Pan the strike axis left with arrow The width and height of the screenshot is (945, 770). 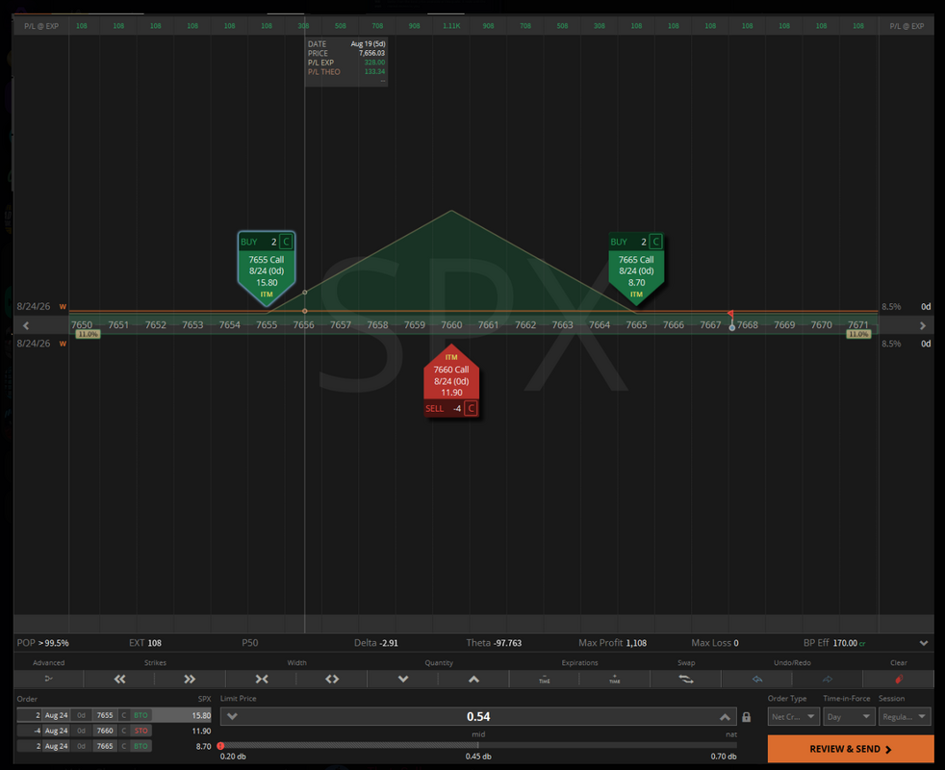coord(26,325)
